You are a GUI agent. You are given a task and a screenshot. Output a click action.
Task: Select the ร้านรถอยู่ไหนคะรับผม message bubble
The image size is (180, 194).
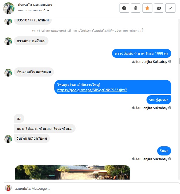pos(34,72)
